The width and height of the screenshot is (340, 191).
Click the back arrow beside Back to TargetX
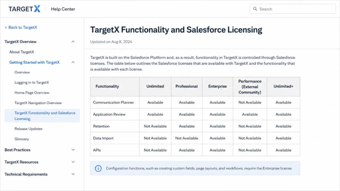[6, 27]
